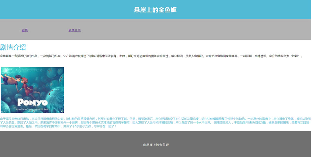Open the 首页 navigation link
The image size is (312, 157).
pyautogui.click(x=25, y=30)
